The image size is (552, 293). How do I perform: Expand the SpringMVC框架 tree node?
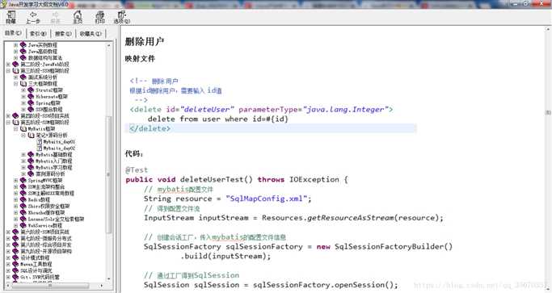pyautogui.click(x=16, y=181)
